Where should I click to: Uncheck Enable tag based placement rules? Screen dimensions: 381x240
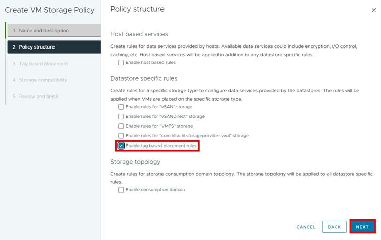tap(121, 146)
